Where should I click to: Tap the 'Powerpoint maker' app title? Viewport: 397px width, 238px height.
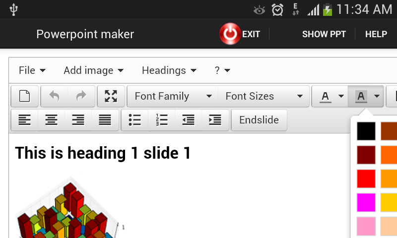(x=85, y=34)
